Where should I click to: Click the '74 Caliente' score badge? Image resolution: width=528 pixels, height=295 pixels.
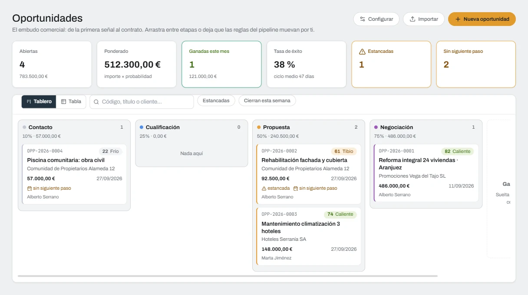340,214
